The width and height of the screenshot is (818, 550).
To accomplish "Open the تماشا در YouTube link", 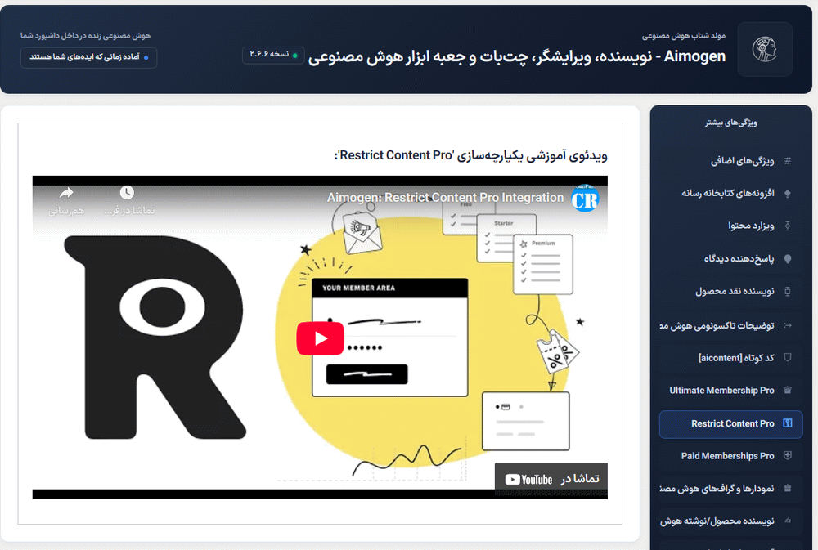I will click(x=551, y=480).
